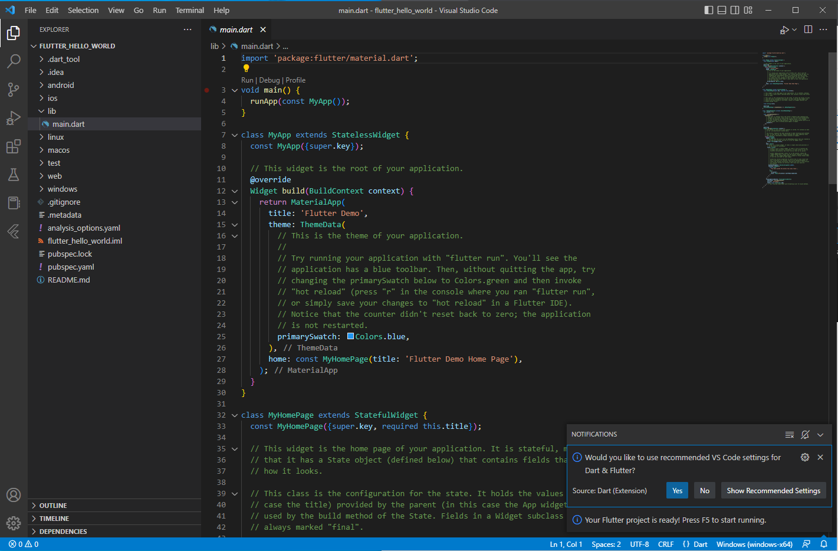Image resolution: width=838 pixels, height=551 pixels.
Task: Select the main.dart editor tab
Action: click(x=236, y=29)
